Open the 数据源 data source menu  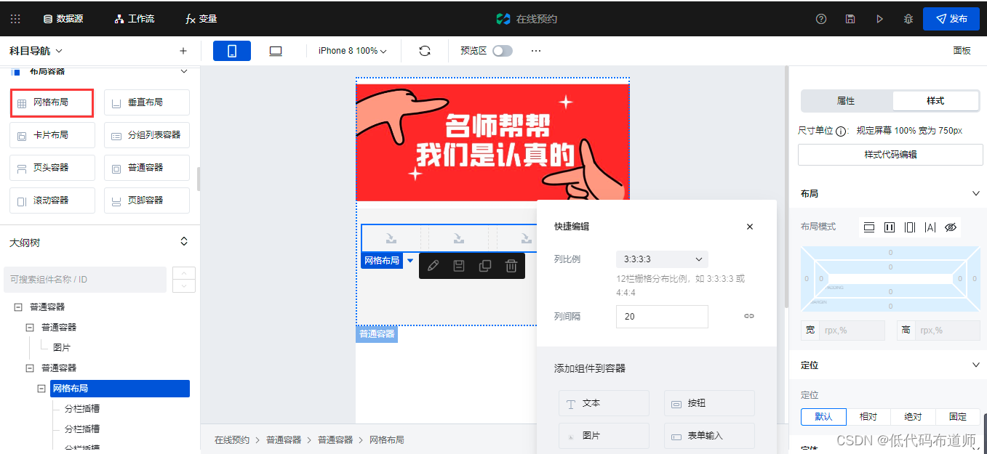(63, 19)
